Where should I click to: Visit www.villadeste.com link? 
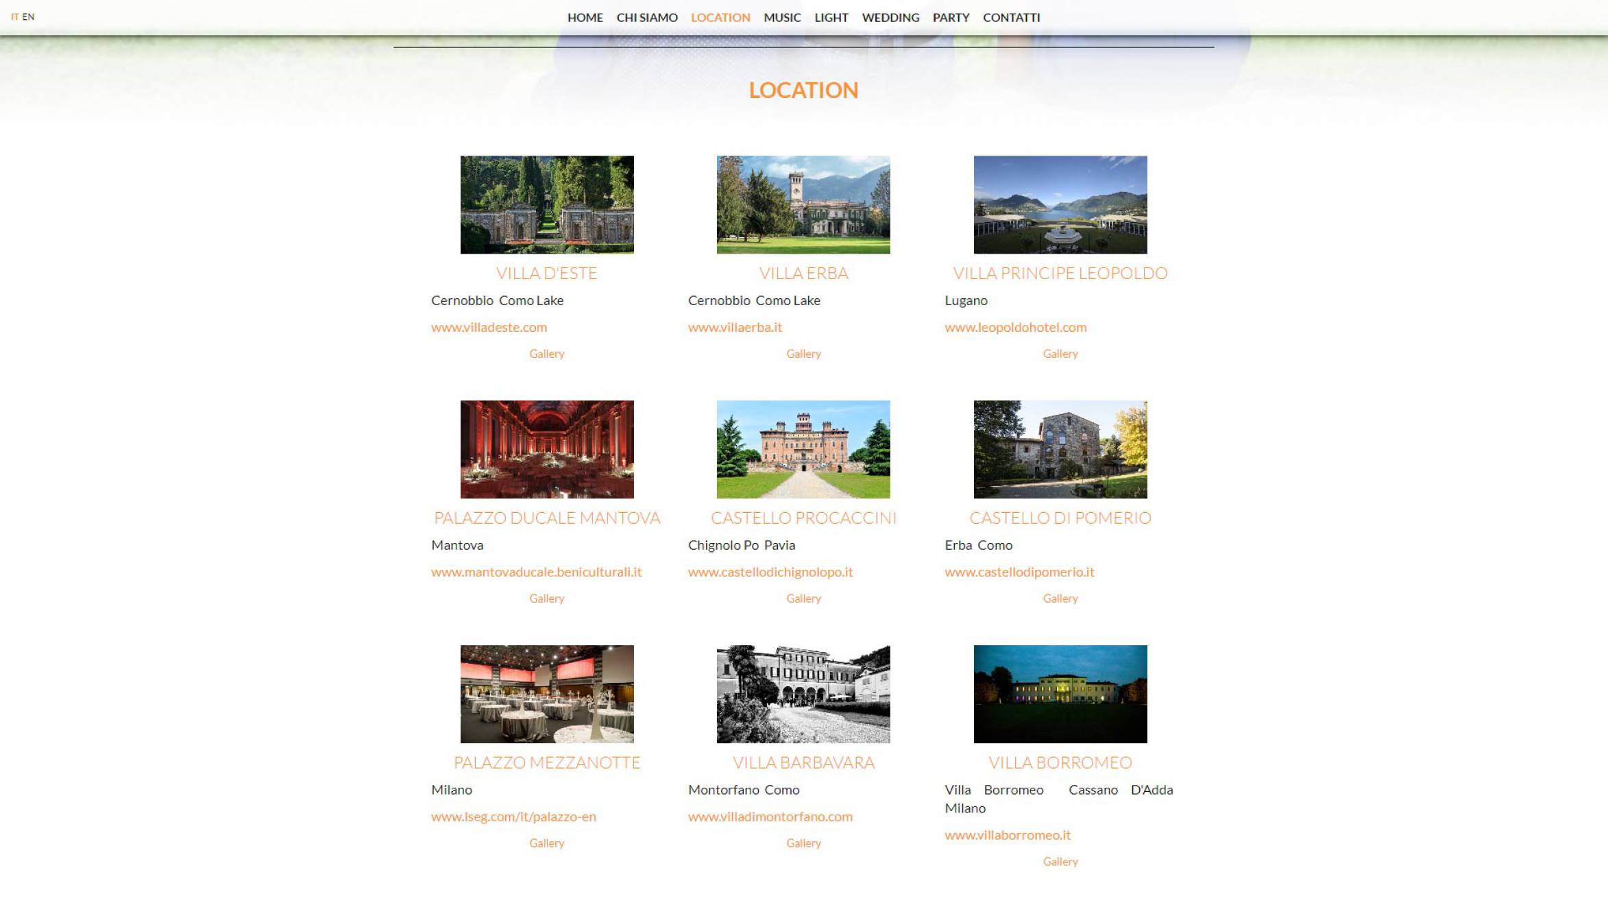pyautogui.click(x=489, y=327)
